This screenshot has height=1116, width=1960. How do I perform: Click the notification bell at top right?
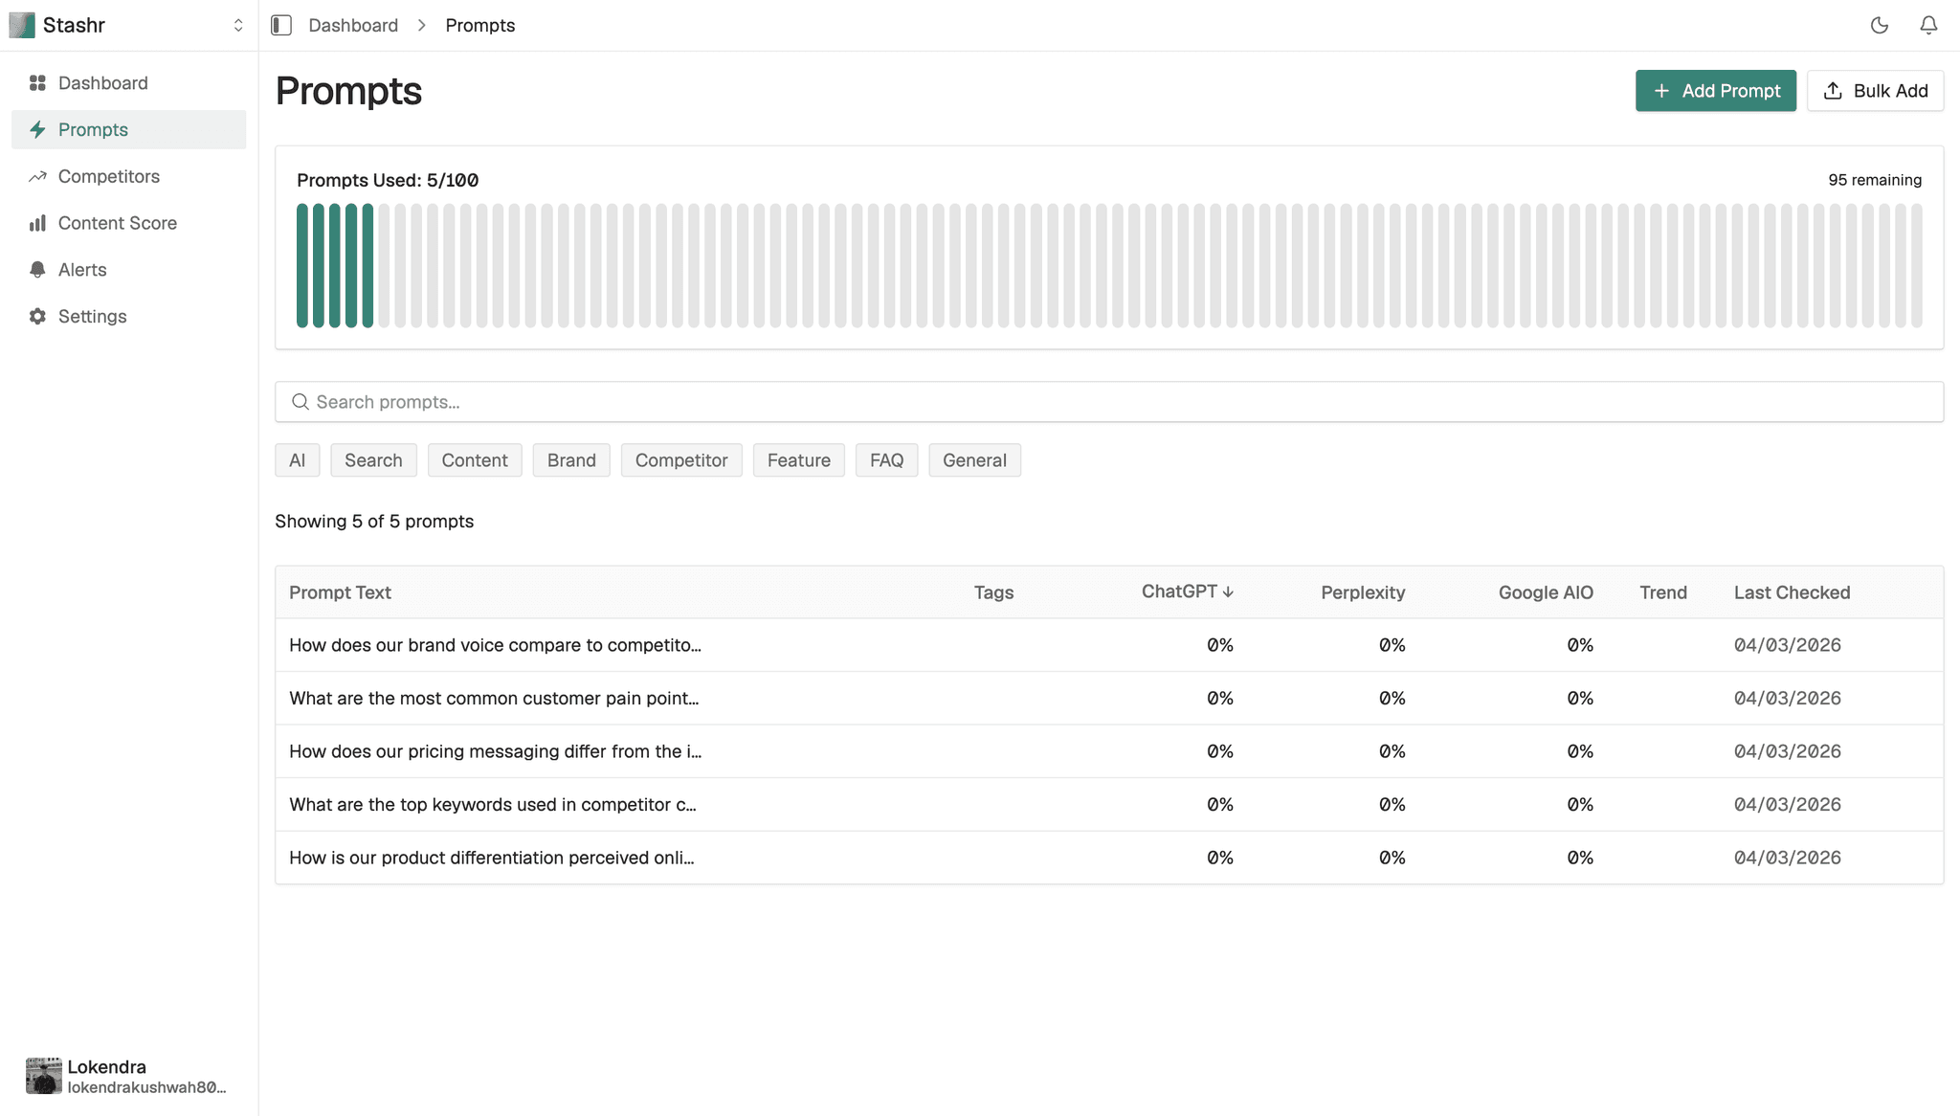tap(1927, 26)
